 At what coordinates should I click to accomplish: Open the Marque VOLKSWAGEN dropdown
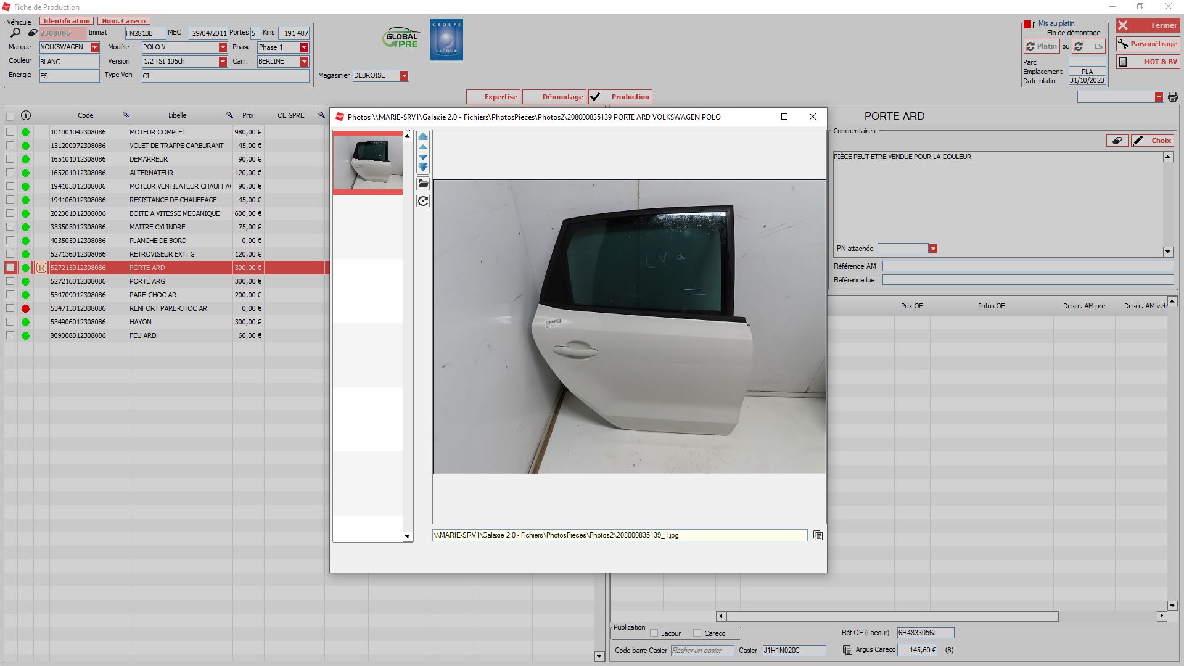[x=94, y=47]
